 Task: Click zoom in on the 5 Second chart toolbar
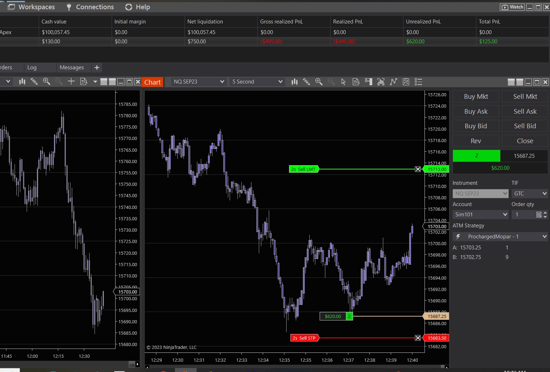coord(319,82)
